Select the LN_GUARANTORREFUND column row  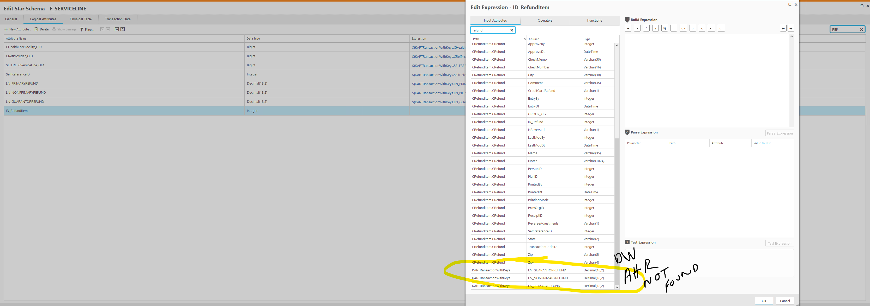tap(547, 270)
